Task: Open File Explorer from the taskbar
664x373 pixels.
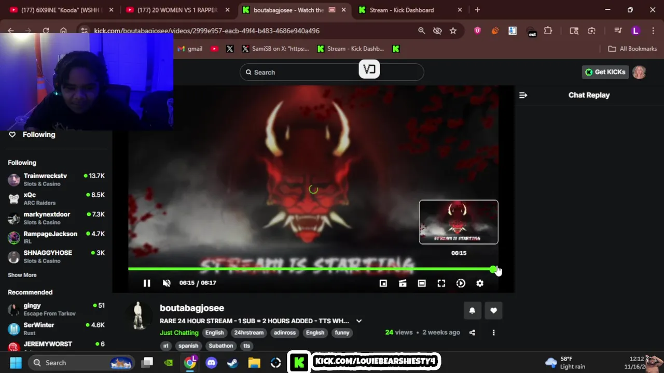Action: pos(254,363)
